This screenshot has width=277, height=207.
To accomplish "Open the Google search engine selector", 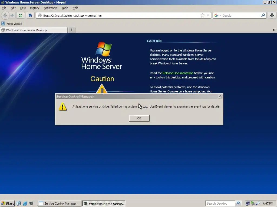I will [217, 15].
